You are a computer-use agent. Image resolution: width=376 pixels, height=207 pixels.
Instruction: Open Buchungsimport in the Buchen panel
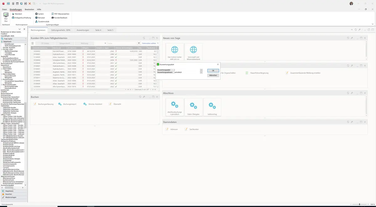click(x=67, y=104)
